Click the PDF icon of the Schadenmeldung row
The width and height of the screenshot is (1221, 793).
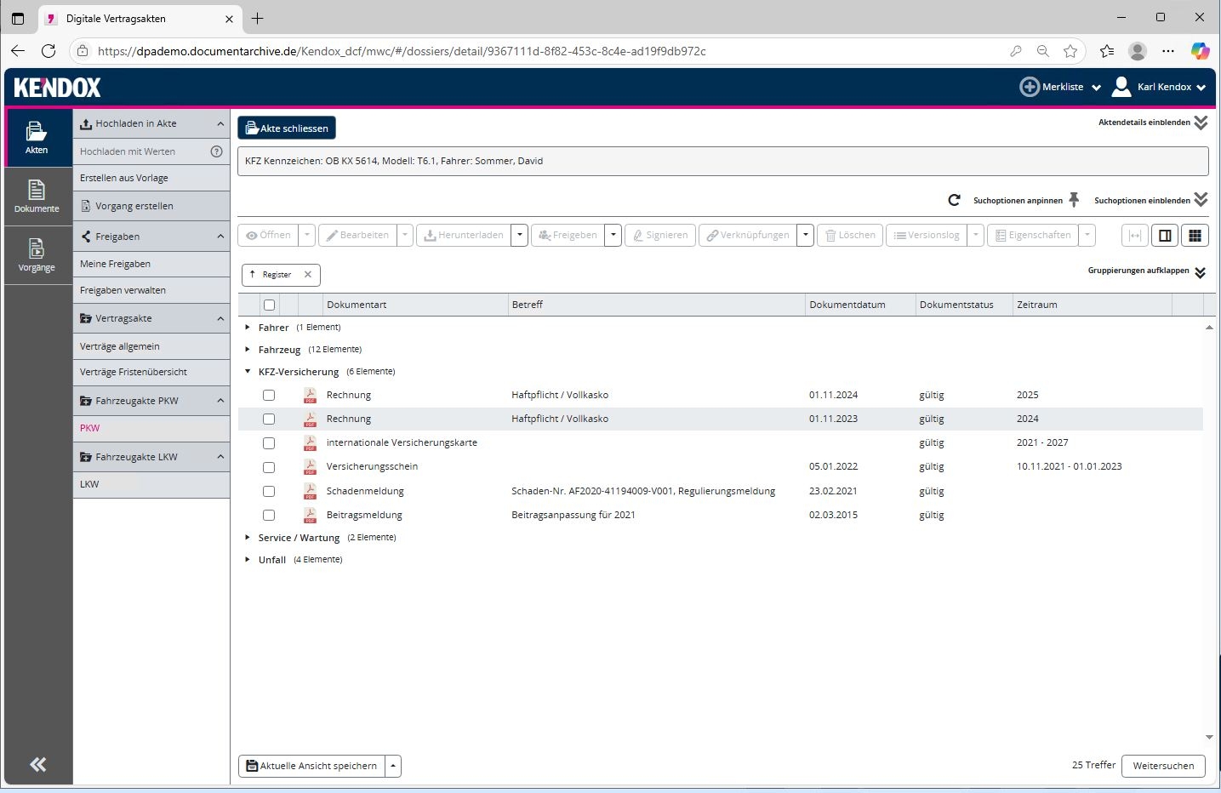(x=310, y=491)
